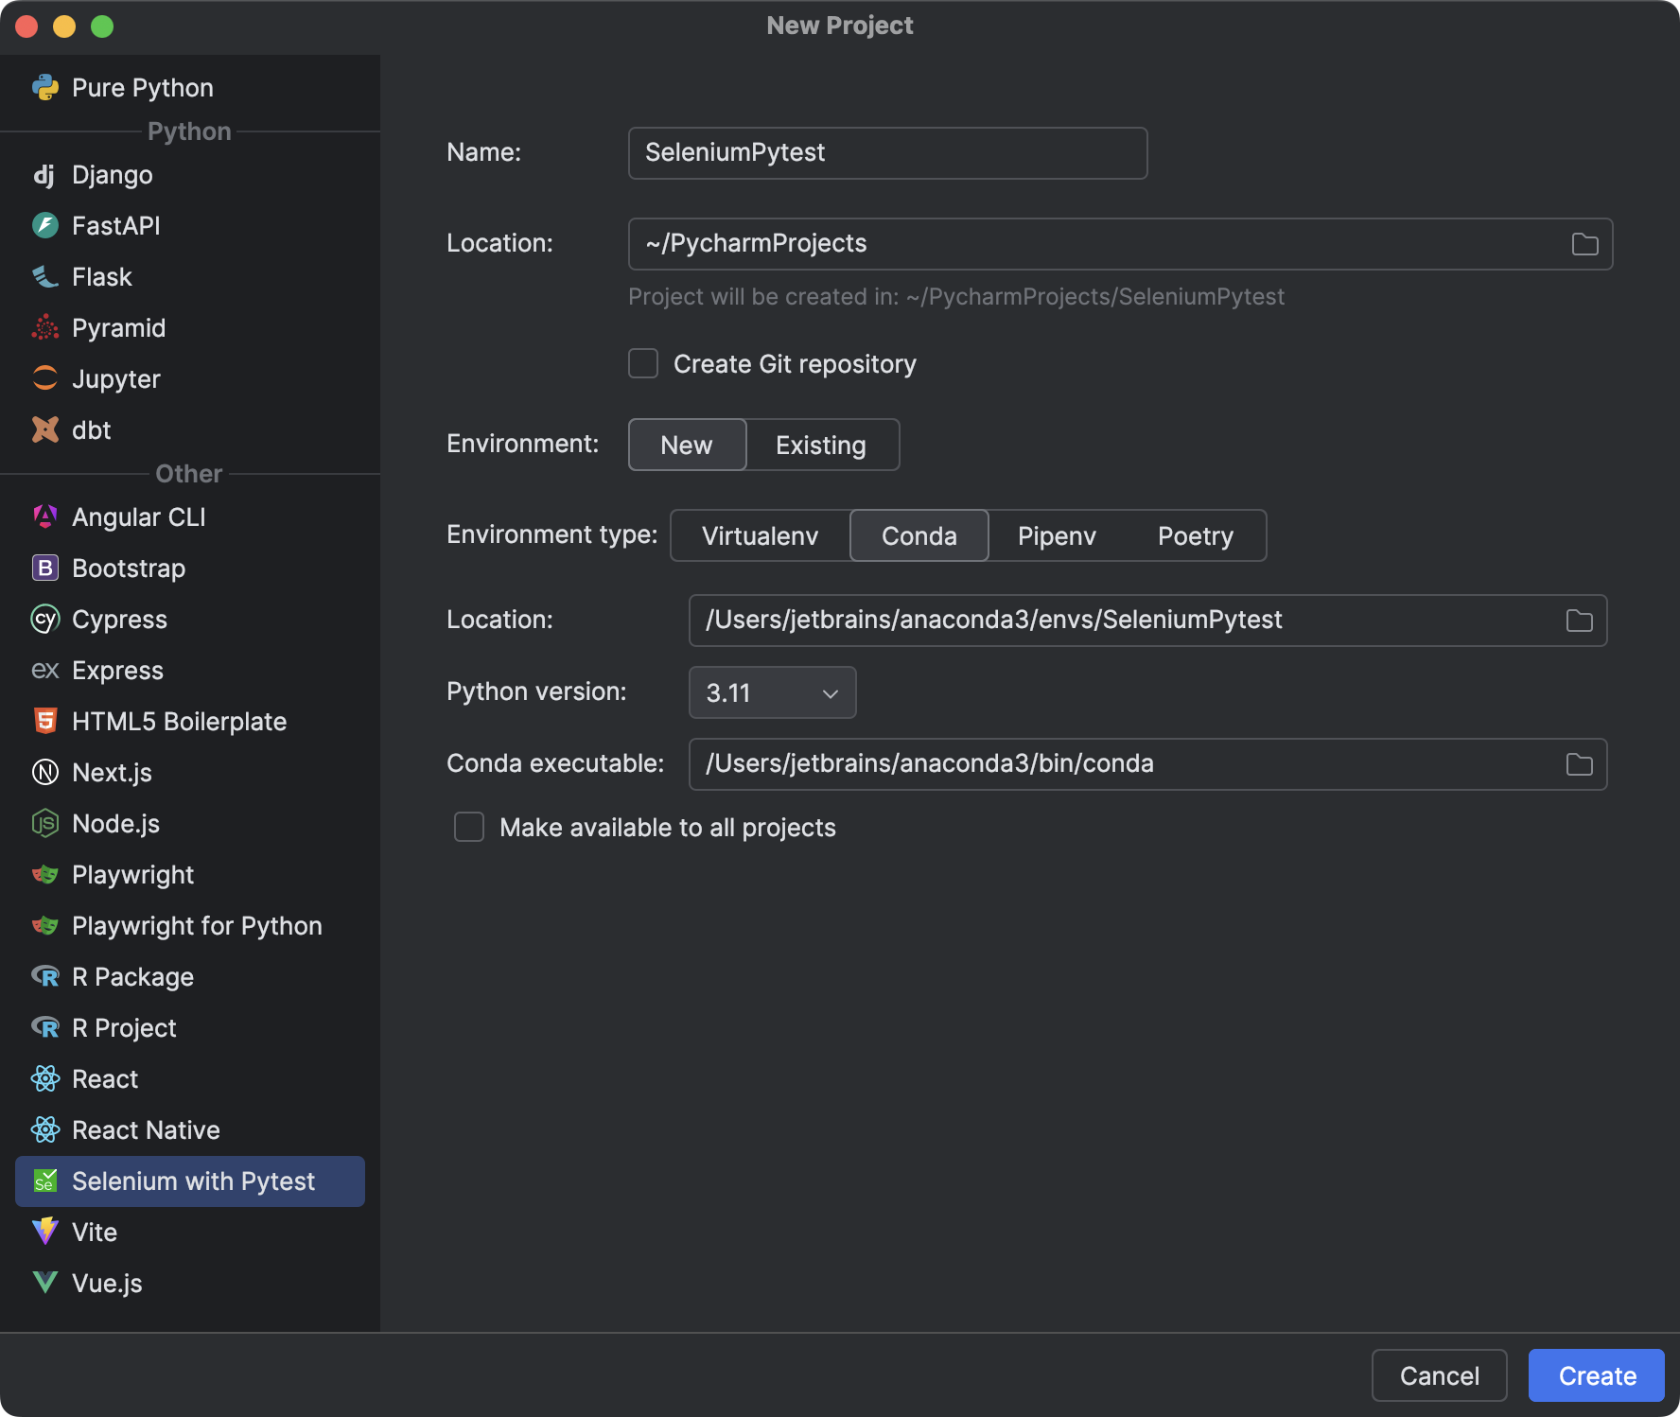Click the Vue.js project icon

[x=45, y=1283]
